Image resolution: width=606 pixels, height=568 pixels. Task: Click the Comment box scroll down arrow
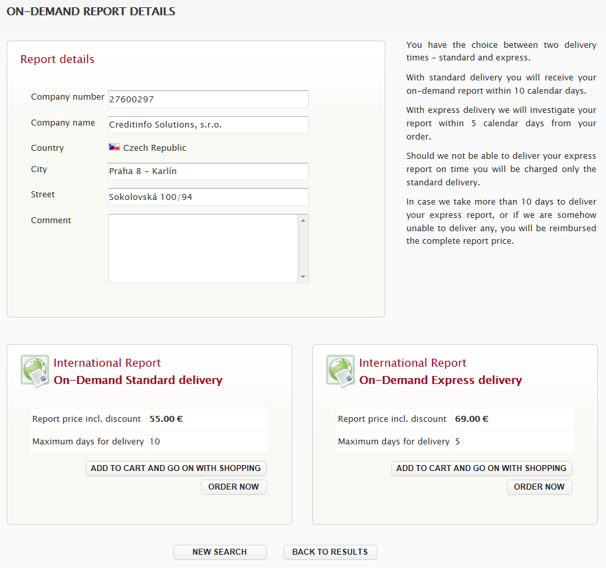303,276
